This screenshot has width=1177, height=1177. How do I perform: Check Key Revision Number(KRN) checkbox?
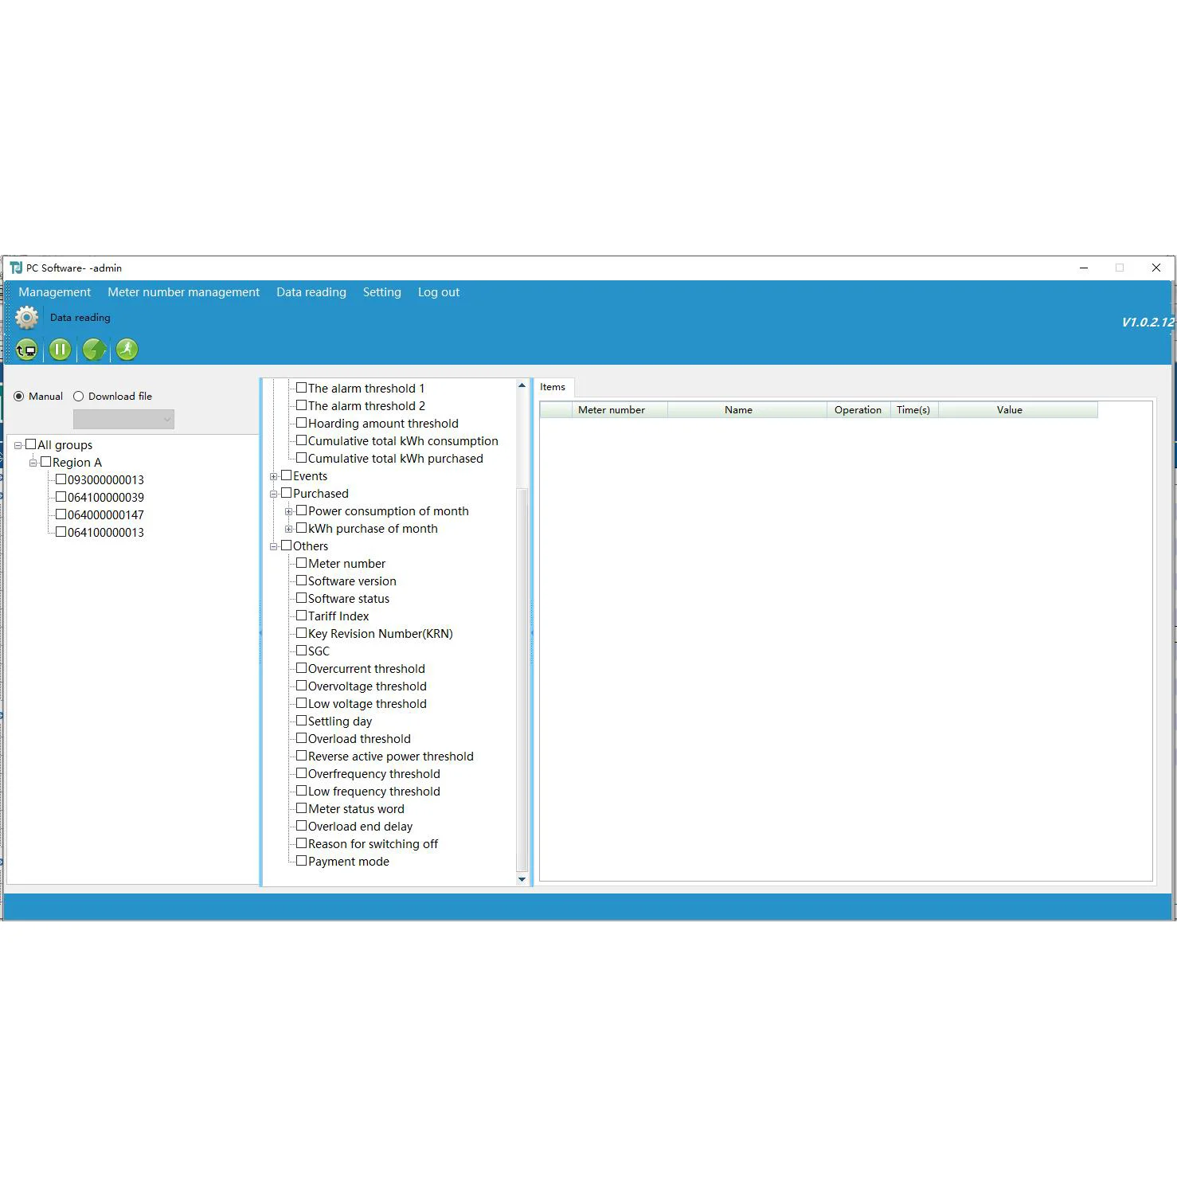302,633
